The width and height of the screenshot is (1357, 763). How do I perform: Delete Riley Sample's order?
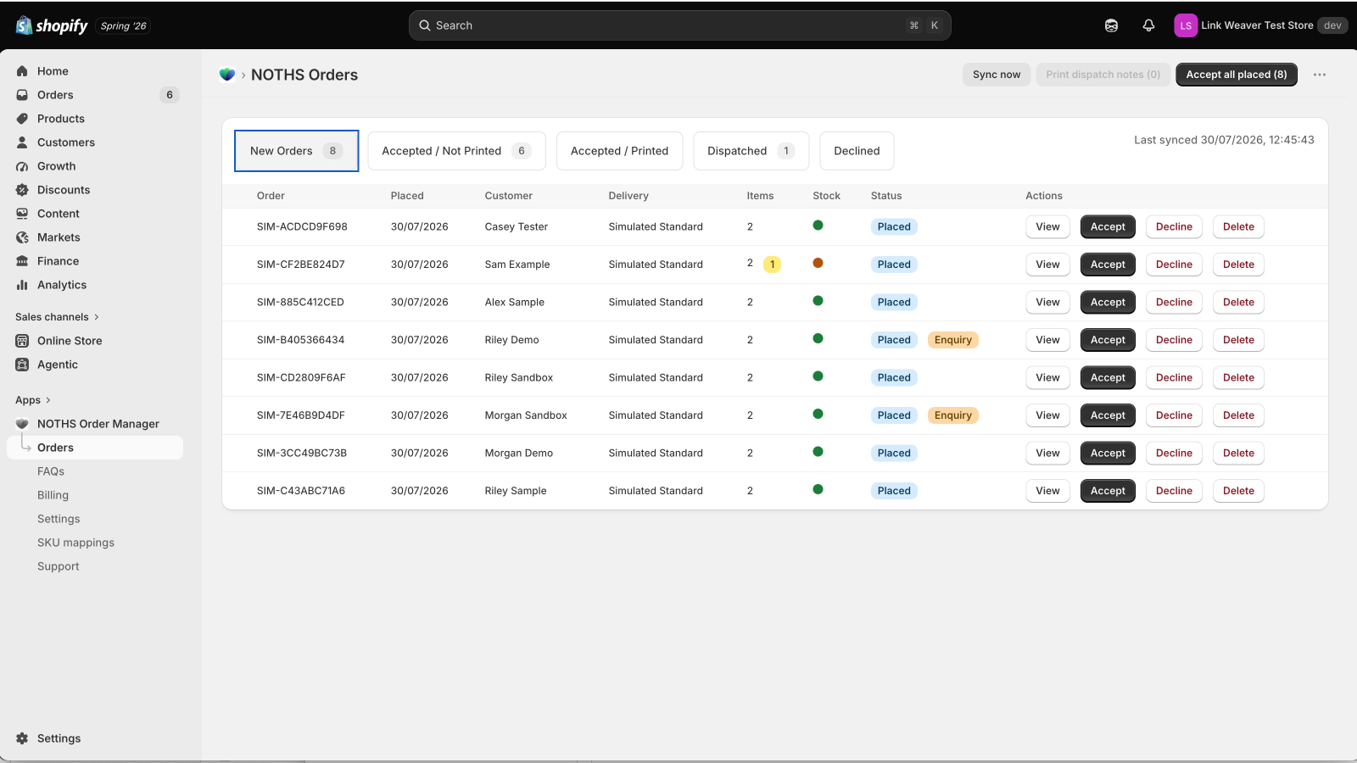(x=1238, y=491)
